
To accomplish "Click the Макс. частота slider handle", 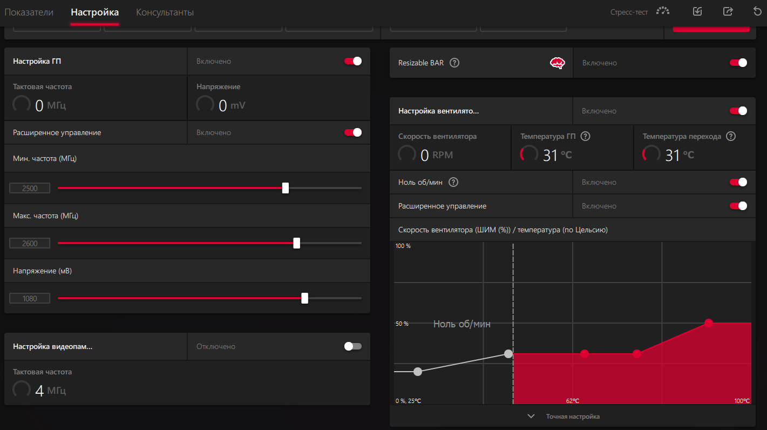I will (296, 243).
